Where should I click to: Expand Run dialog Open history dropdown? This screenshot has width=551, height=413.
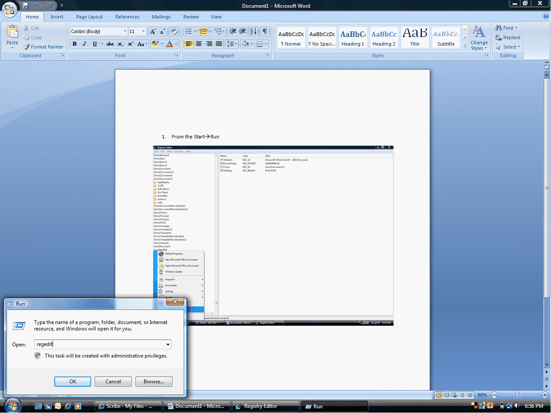(168, 345)
